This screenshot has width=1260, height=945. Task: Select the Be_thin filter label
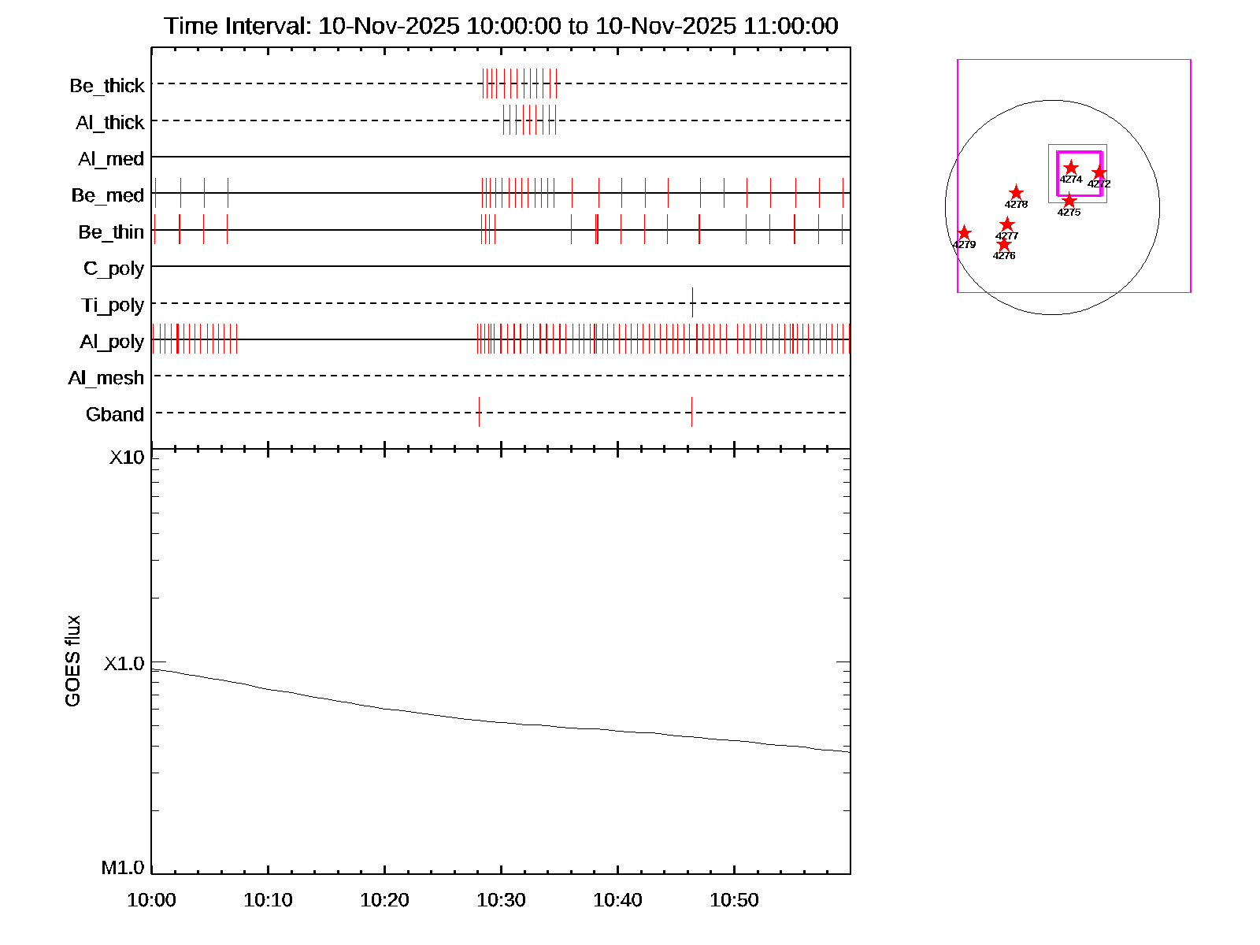click(x=111, y=232)
